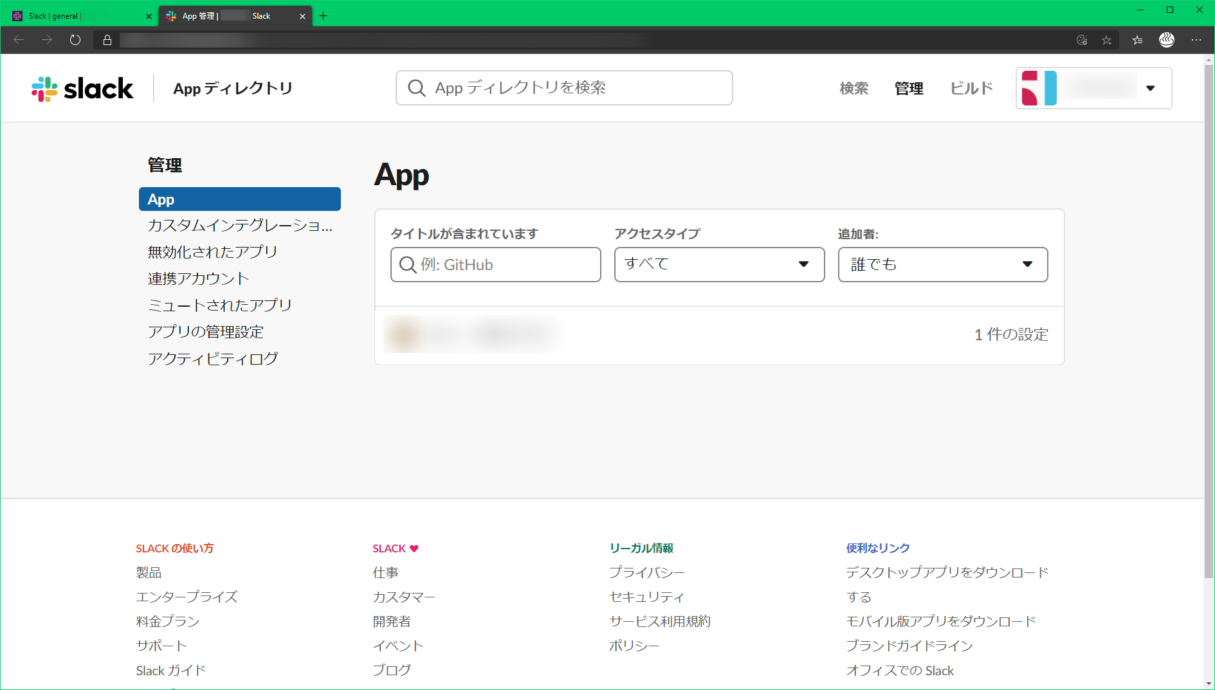This screenshot has height=690, width=1215.
Task: Open the favorites list icon
Action: coord(1137,39)
